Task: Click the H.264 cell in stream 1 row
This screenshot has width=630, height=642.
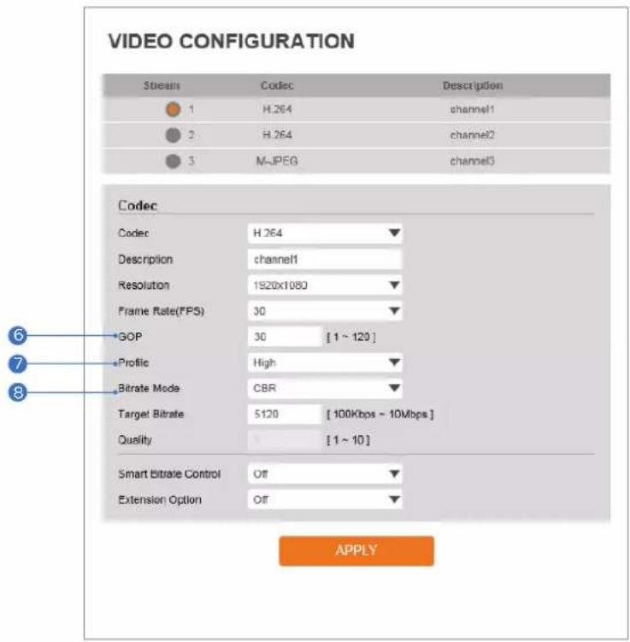Action: tap(277, 109)
